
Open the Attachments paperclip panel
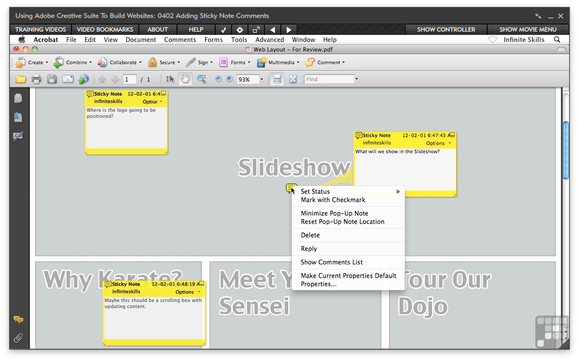tap(17, 338)
